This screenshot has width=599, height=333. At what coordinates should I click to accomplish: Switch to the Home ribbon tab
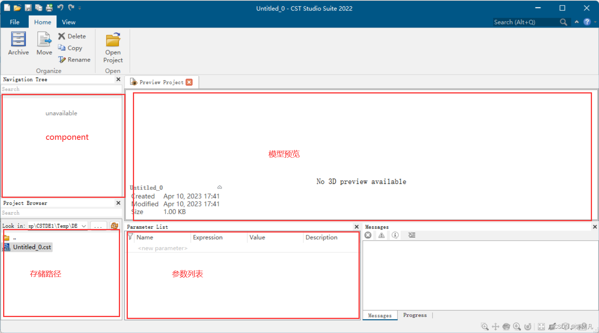click(42, 22)
